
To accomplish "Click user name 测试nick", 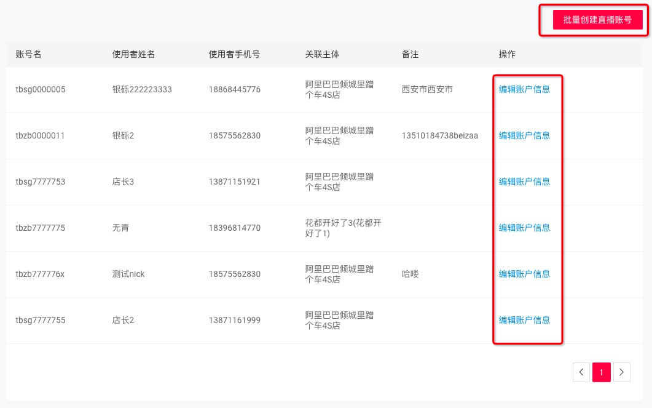I will tap(128, 274).
